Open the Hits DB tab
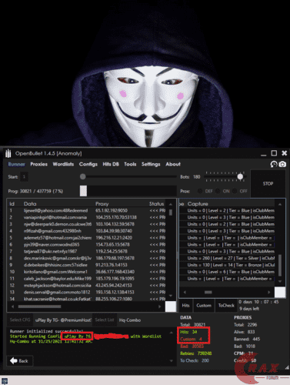 tap(111, 164)
